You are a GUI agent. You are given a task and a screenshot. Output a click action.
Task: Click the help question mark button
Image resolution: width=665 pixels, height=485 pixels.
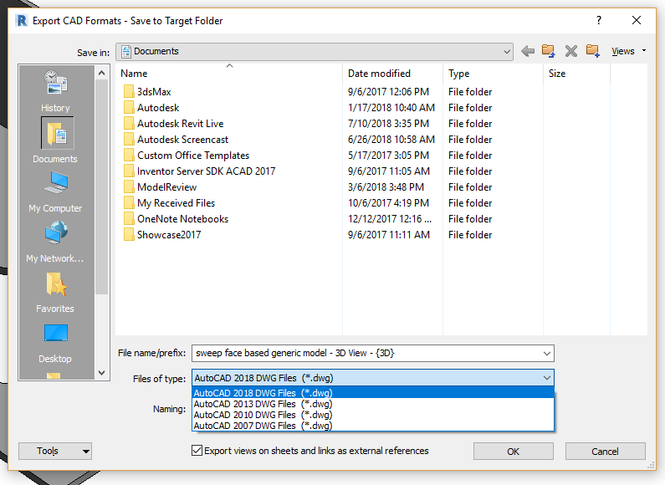[598, 20]
